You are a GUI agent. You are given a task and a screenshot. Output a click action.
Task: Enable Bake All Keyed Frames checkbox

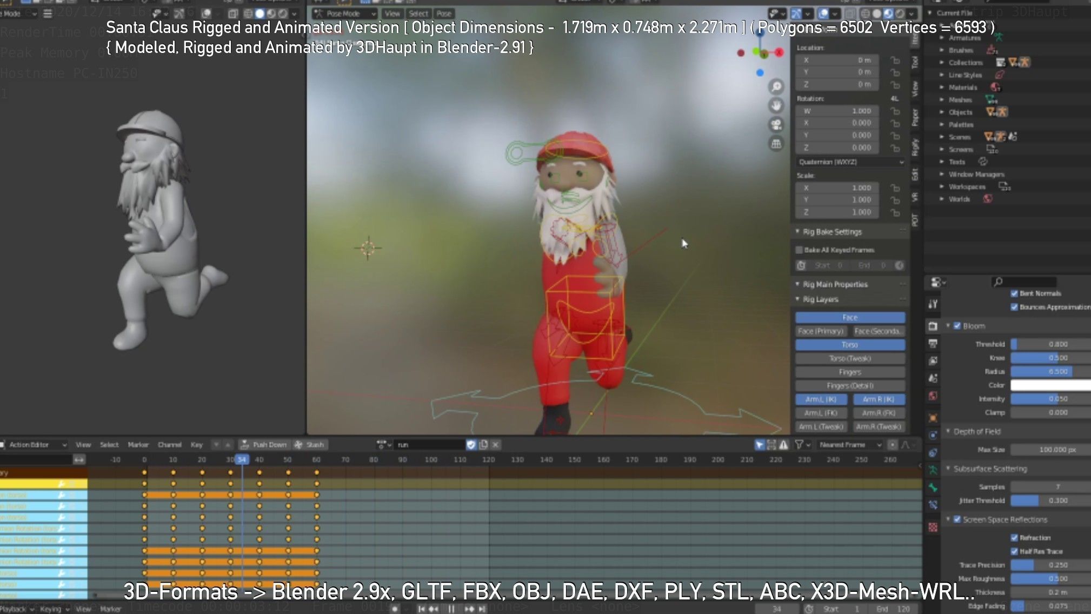(799, 250)
